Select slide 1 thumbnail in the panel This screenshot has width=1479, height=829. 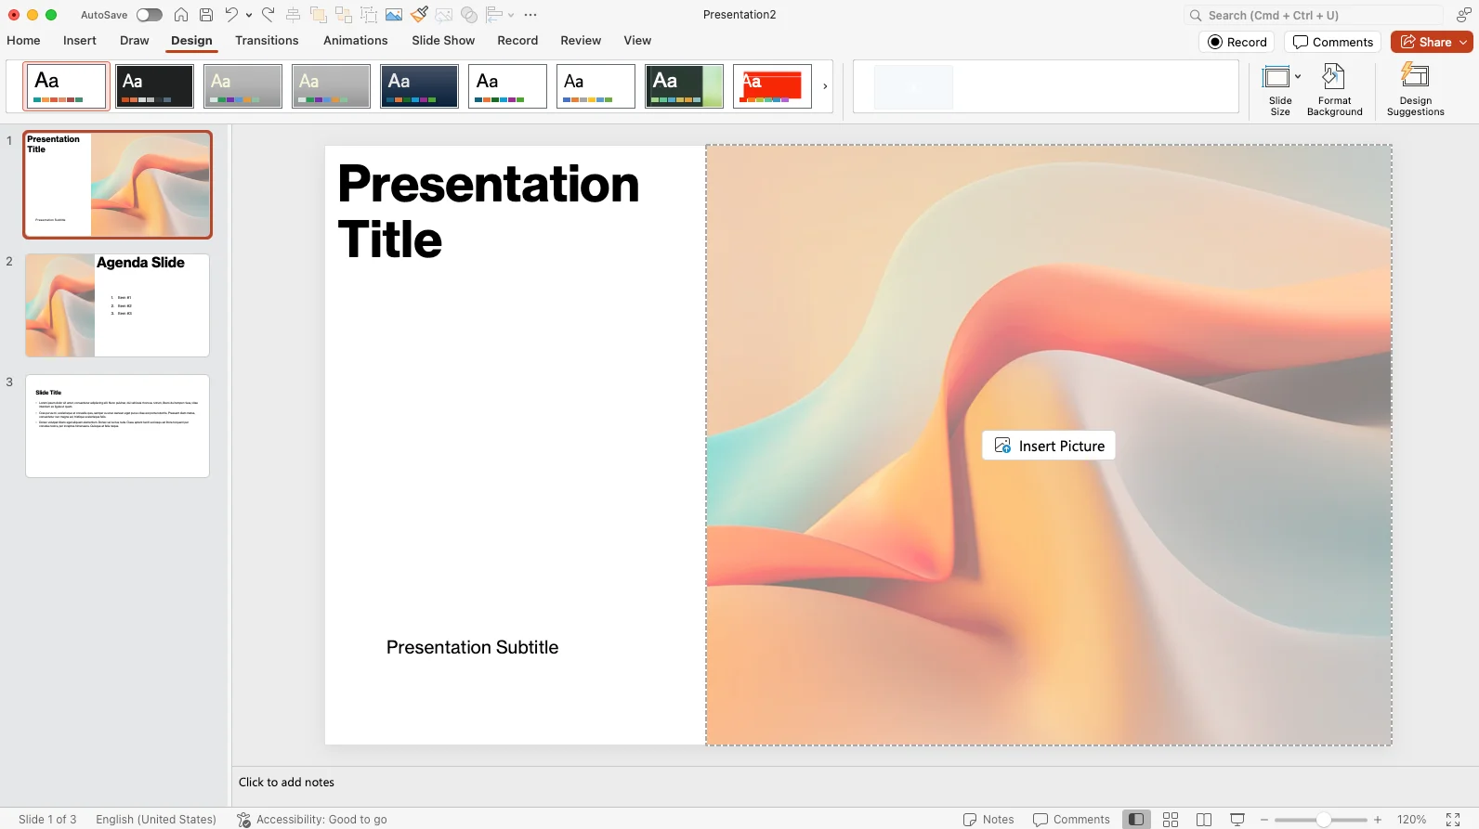pos(118,185)
